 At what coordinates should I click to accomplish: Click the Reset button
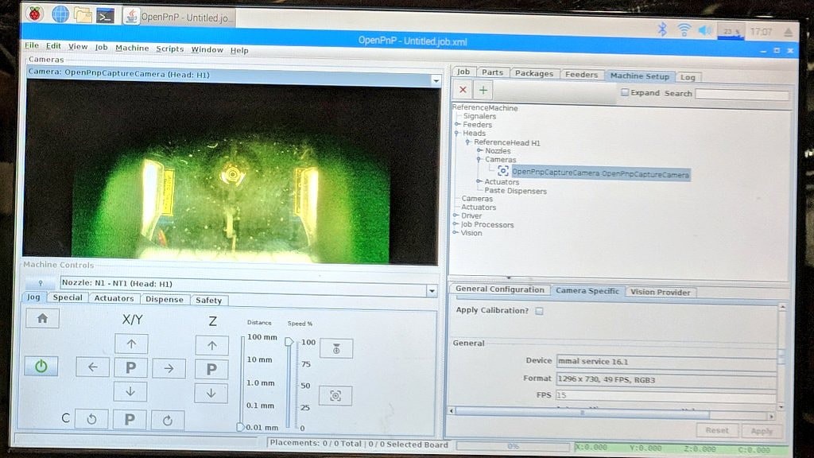tap(717, 430)
